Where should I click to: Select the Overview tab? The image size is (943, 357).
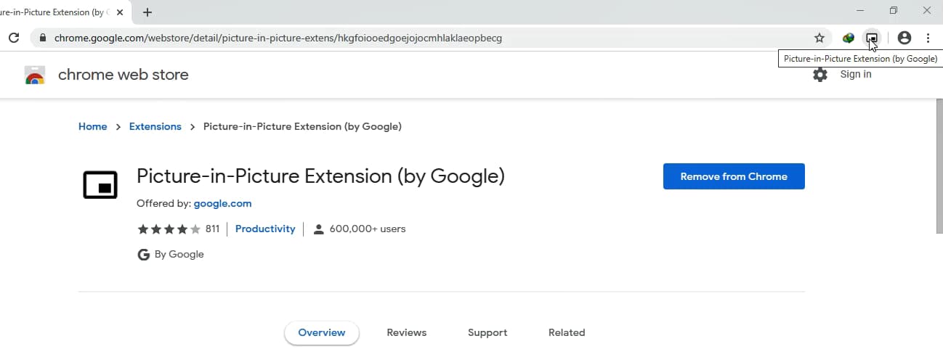[x=322, y=332]
